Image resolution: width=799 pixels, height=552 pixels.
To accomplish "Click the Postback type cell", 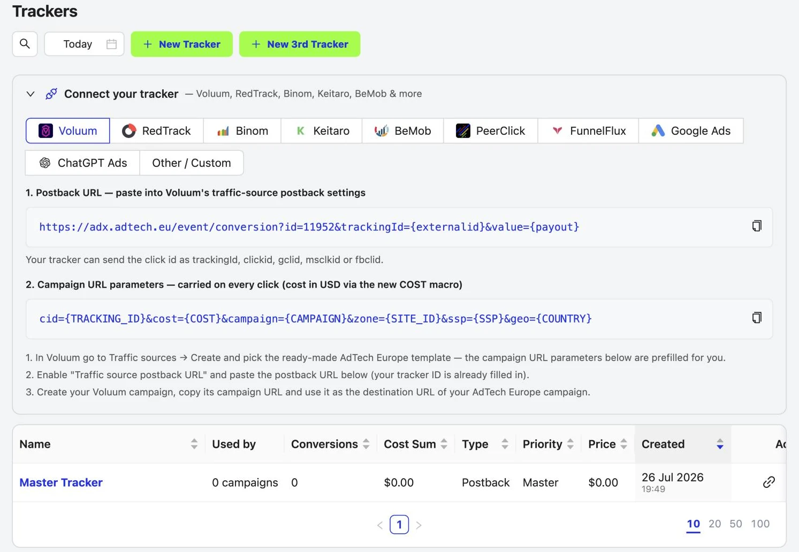I will (x=486, y=482).
